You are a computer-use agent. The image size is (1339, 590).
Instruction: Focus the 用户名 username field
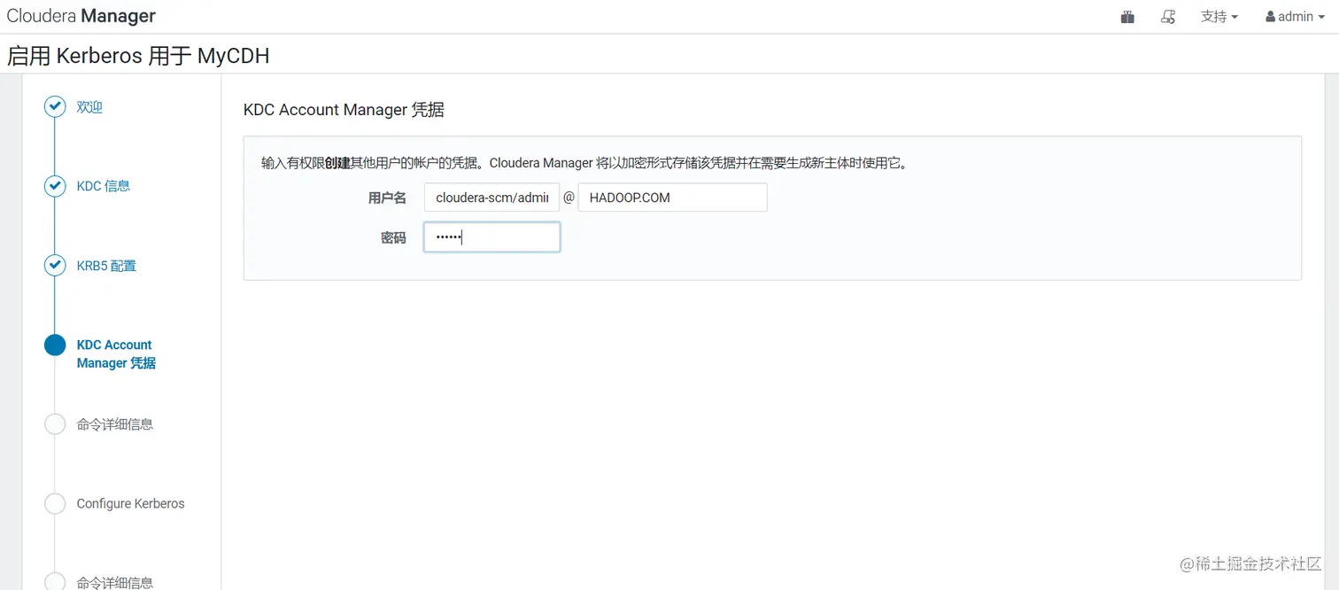tap(491, 198)
